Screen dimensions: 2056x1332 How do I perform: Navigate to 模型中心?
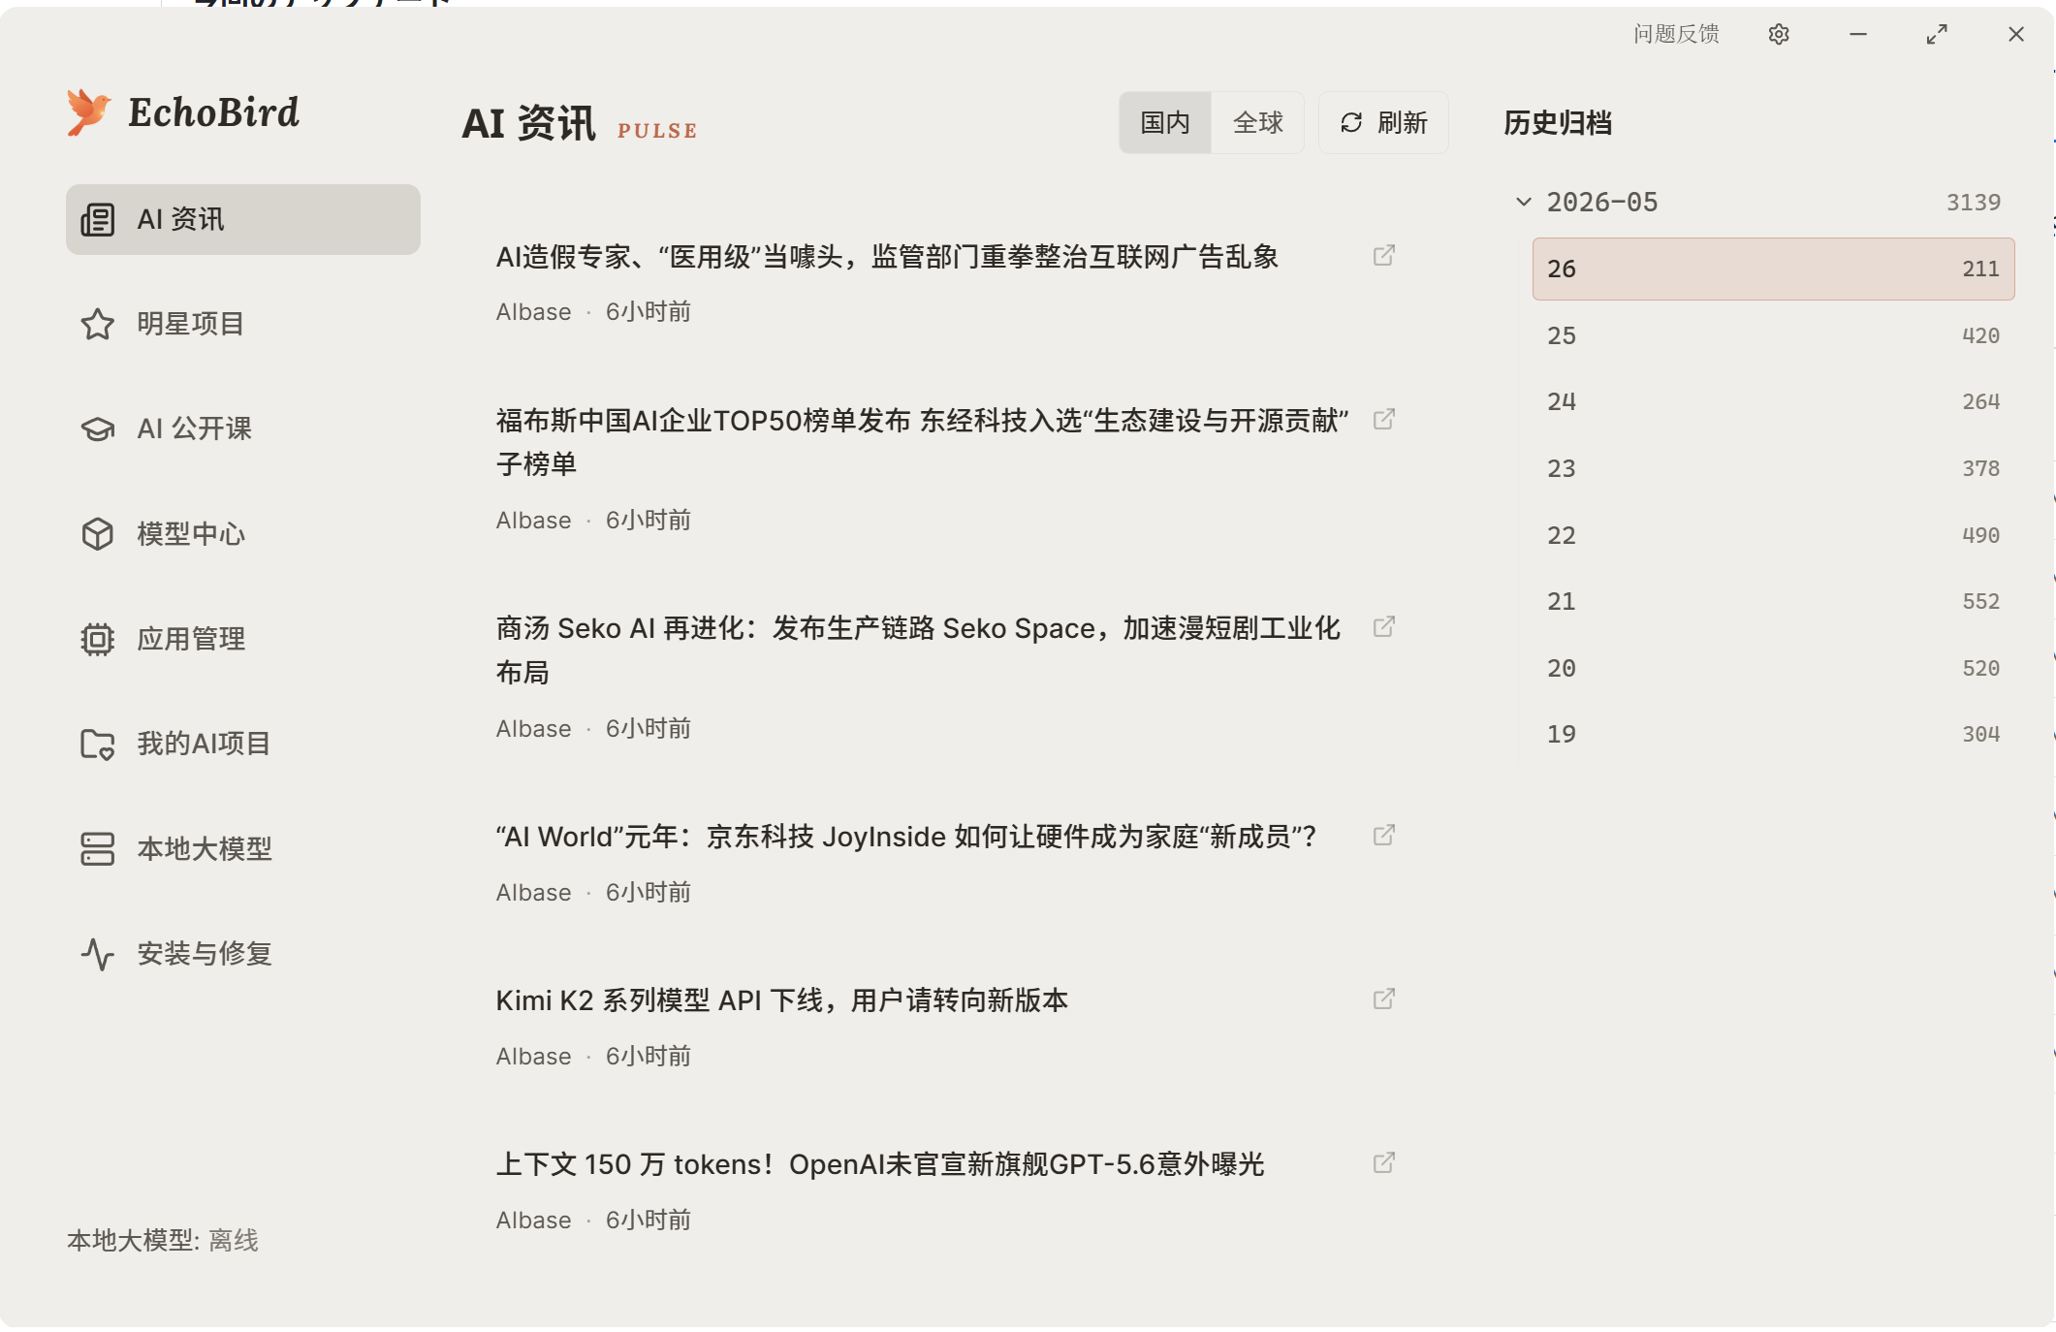click(x=243, y=534)
